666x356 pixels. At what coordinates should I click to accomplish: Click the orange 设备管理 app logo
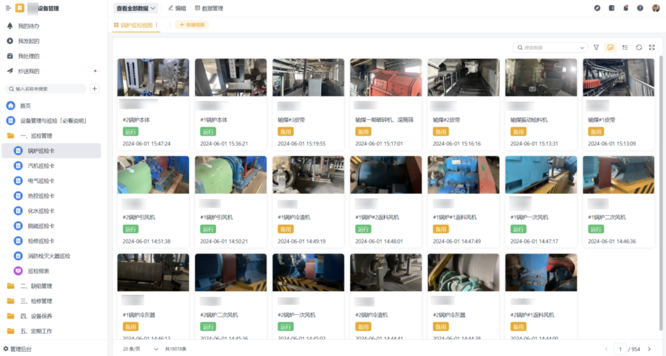click(x=19, y=8)
